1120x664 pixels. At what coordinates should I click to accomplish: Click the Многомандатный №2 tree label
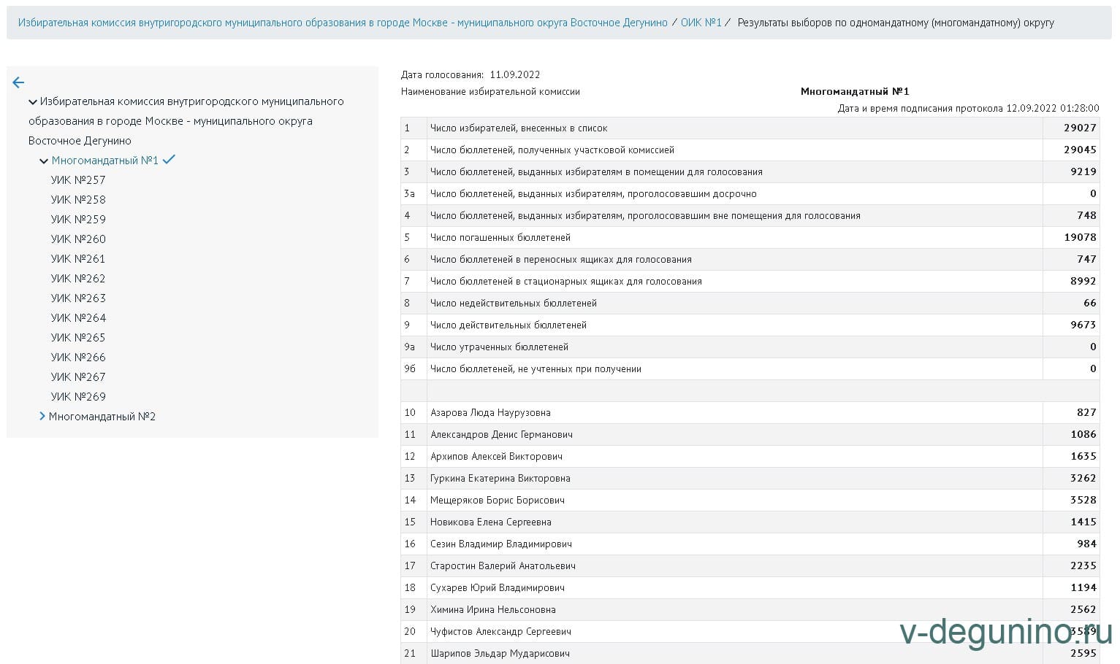coord(102,417)
